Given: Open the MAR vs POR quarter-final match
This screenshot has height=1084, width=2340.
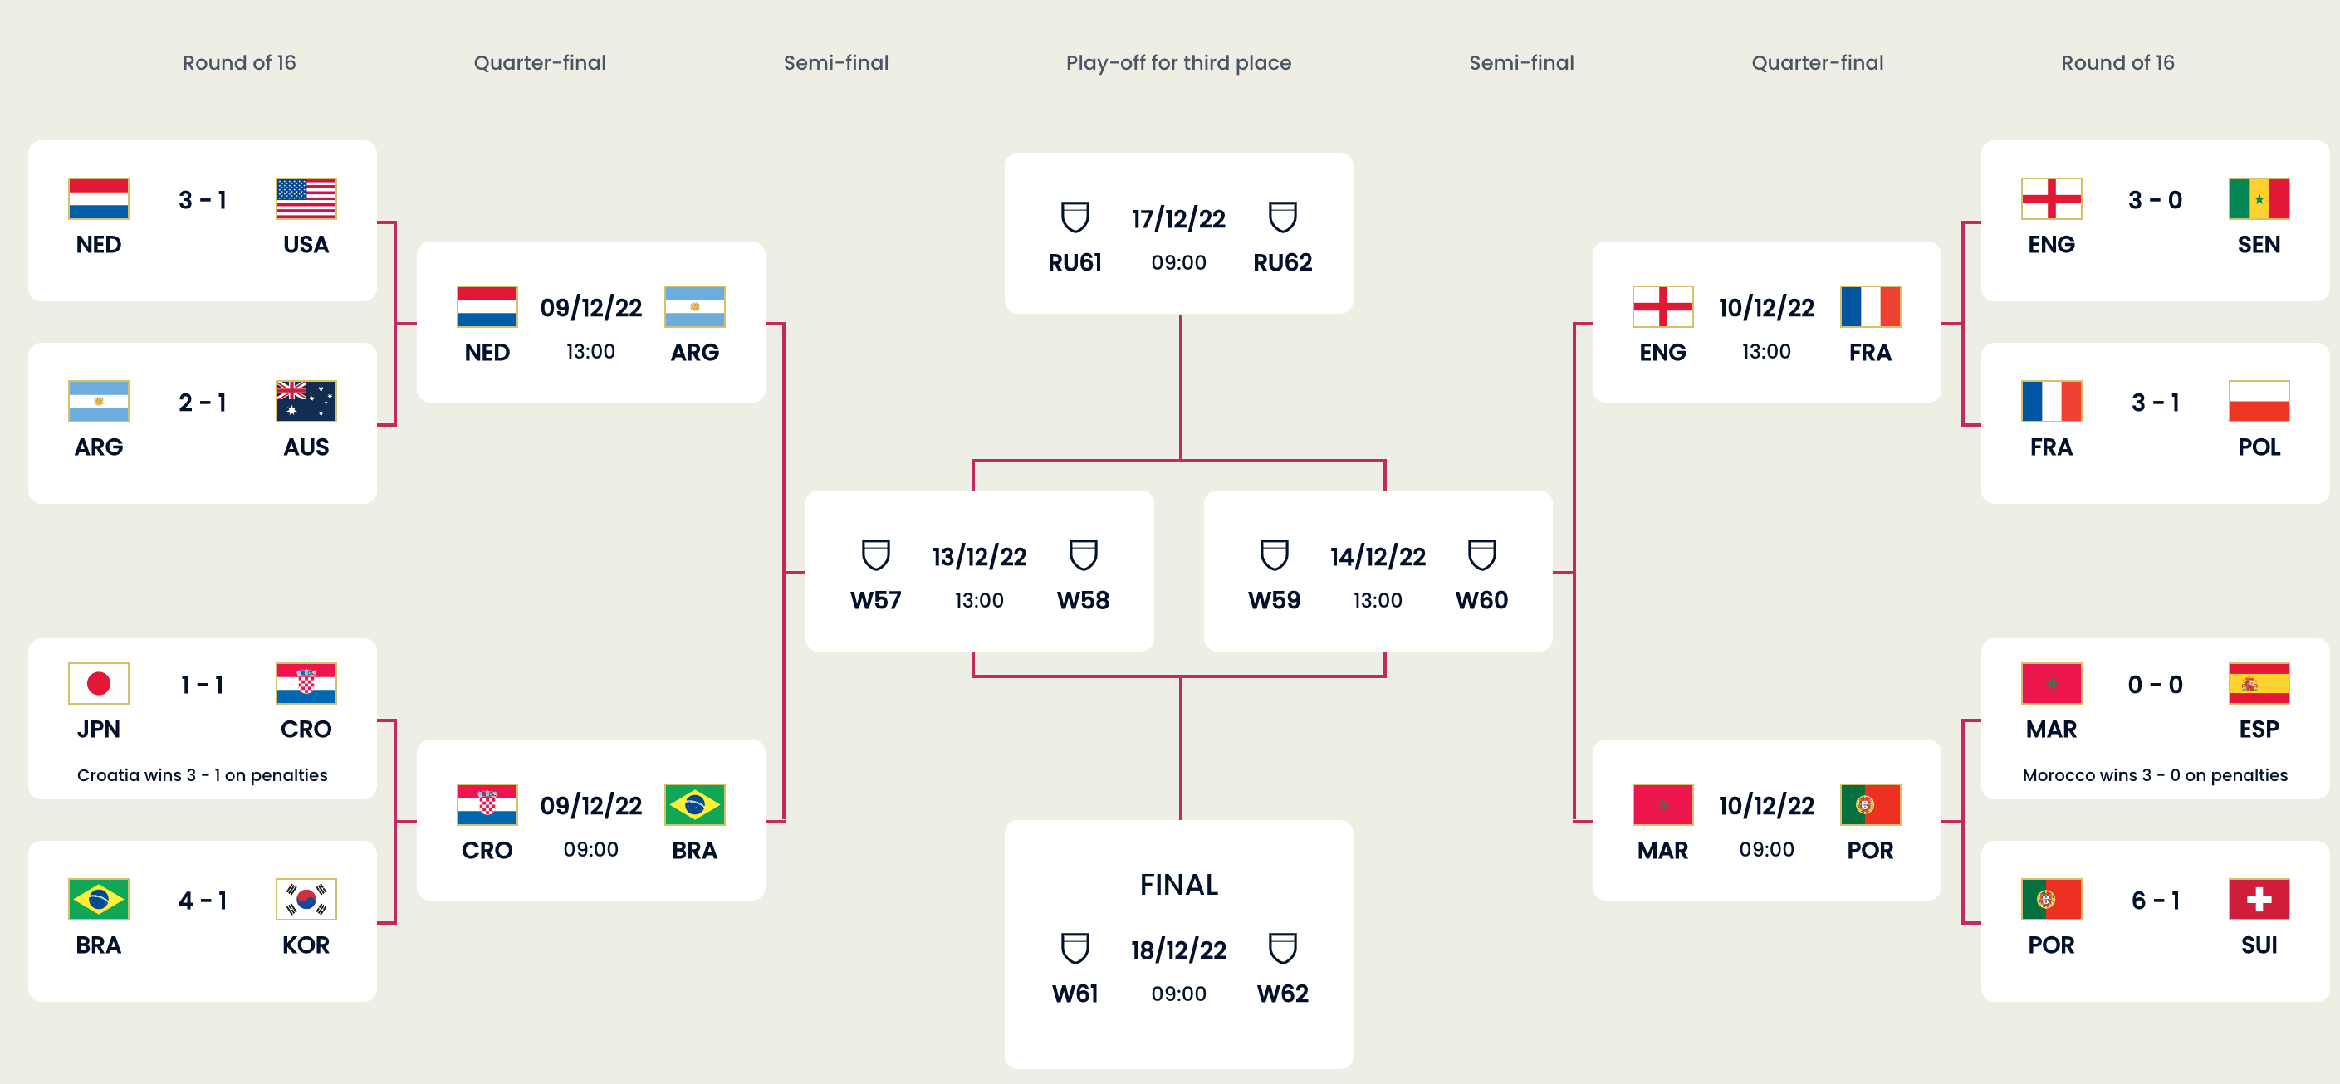Looking at the screenshot, I should tap(1767, 821).
